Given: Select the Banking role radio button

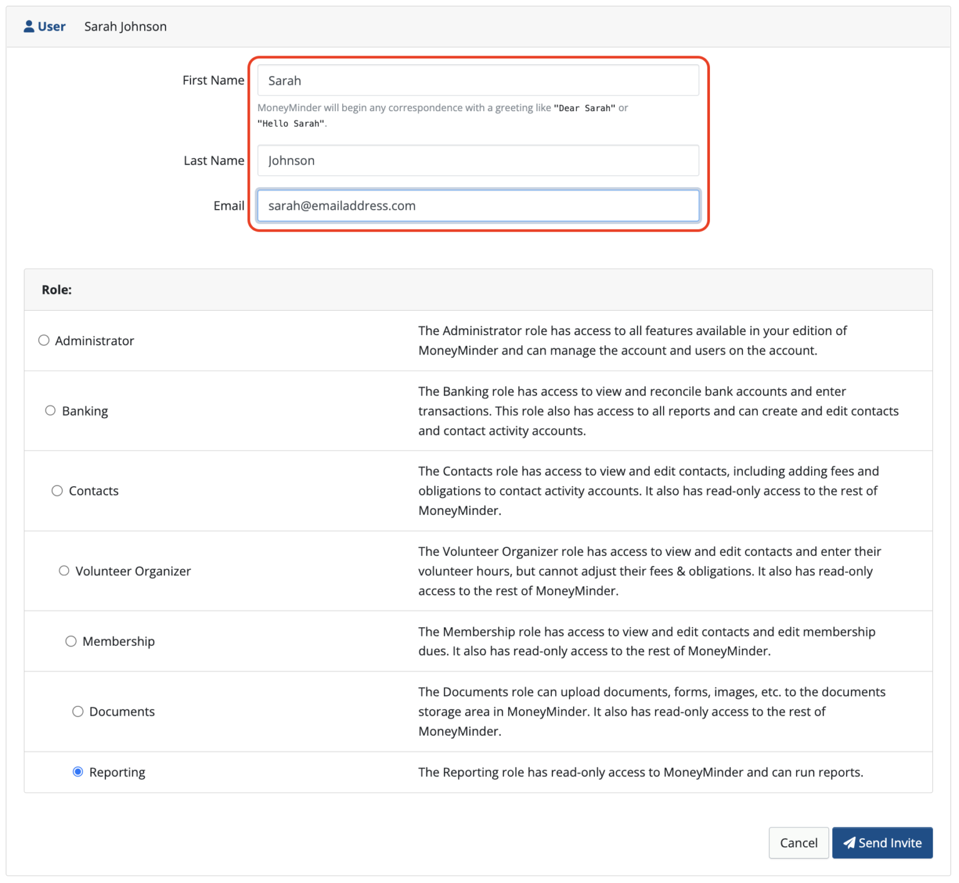Looking at the screenshot, I should pos(51,411).
